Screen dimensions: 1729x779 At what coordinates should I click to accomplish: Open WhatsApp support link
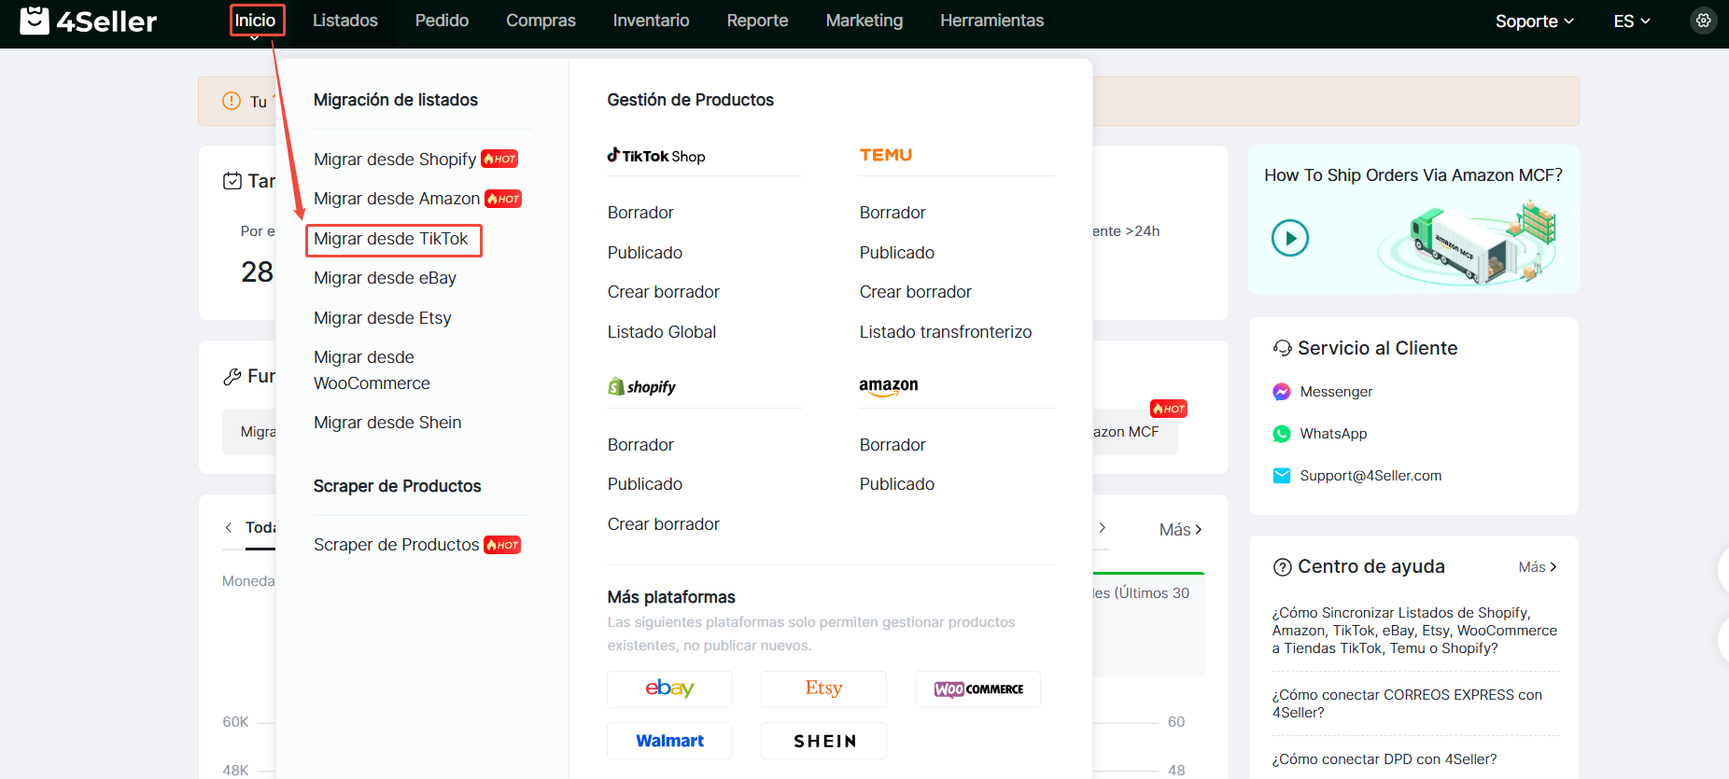1333,434
